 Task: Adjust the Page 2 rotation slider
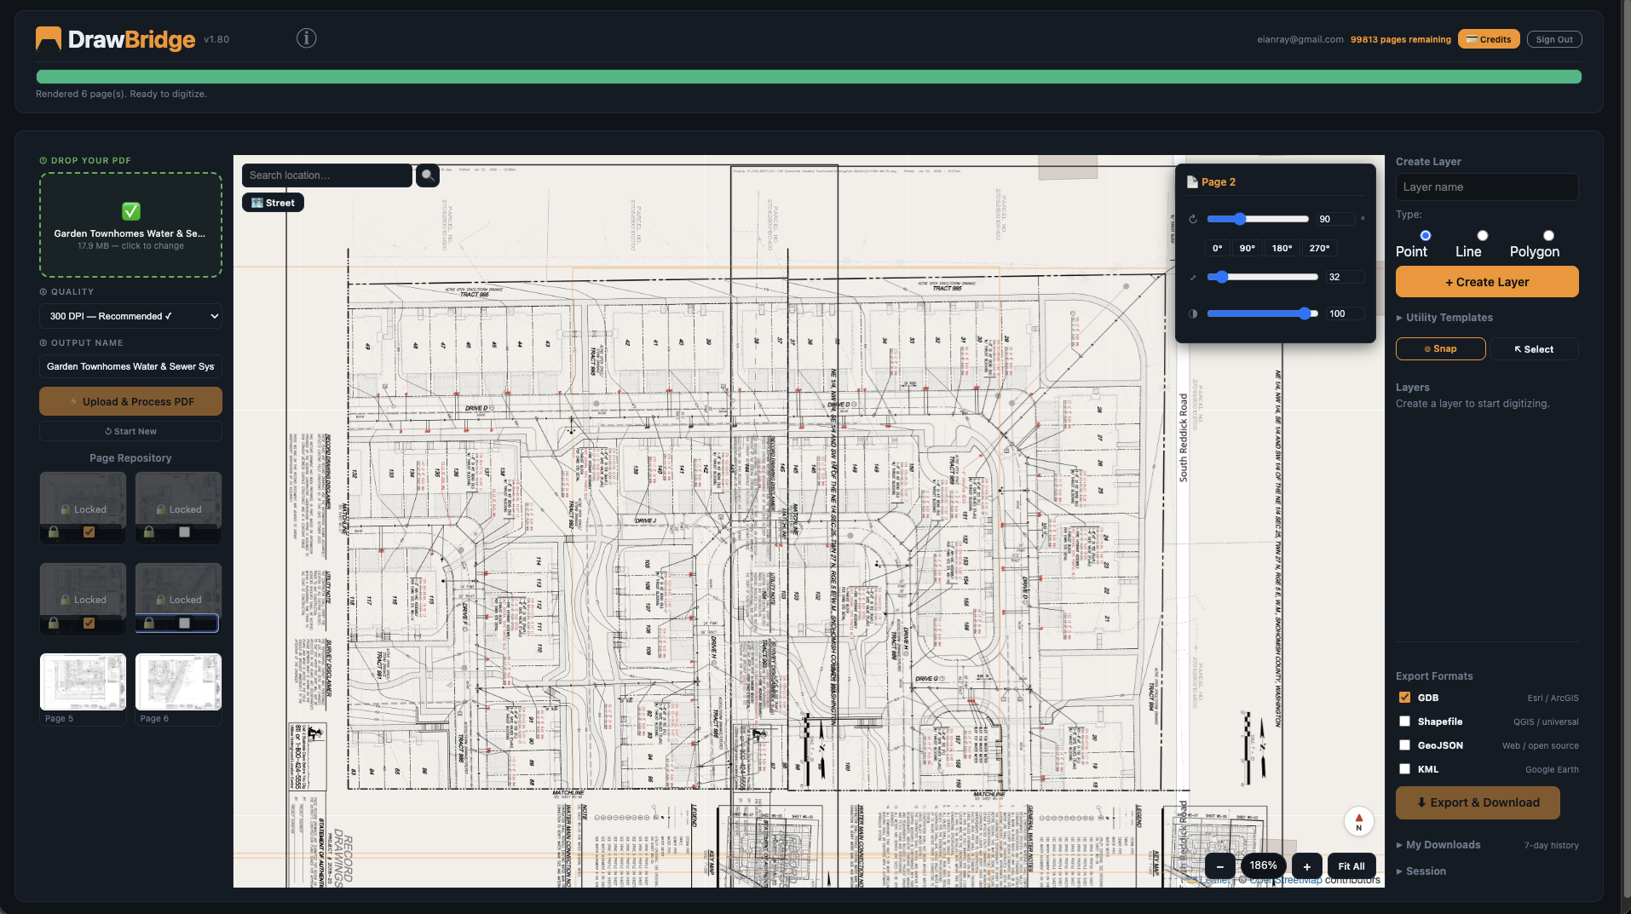[1240, 219]
